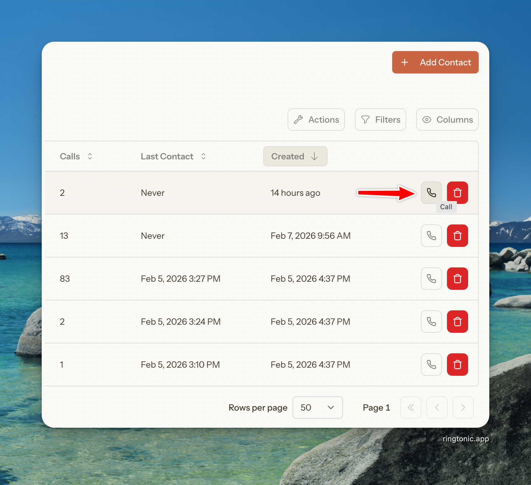The width and height of the screenshot is (531, 485).
Task: Call the contact with 13 calls
Action: (431, 236)
